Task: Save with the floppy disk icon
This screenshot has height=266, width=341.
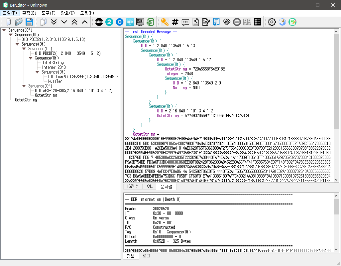Action: [x=29, y=22]
